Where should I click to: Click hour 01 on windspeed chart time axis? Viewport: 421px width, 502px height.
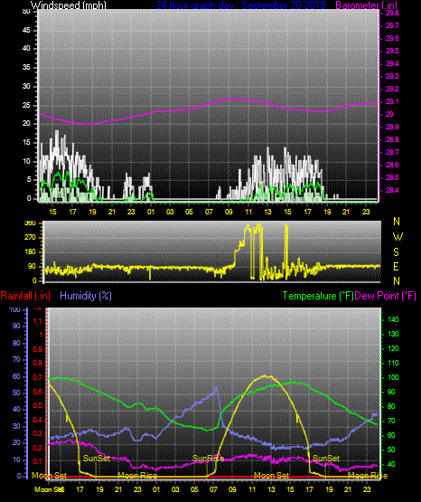coord(151,212)
